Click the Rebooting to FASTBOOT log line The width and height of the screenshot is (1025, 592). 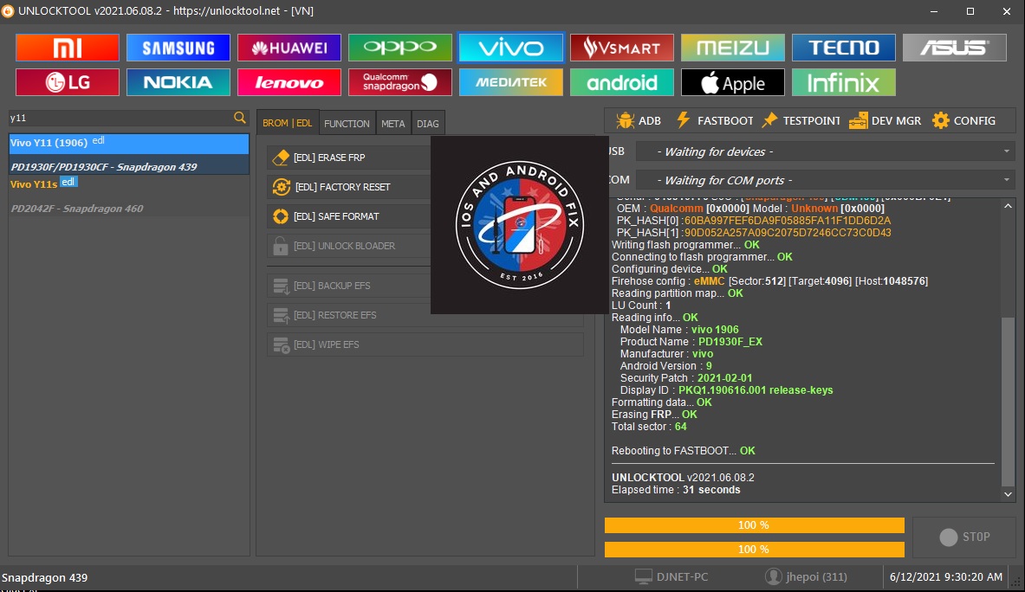pyautogui.click(x=683, y=451)
